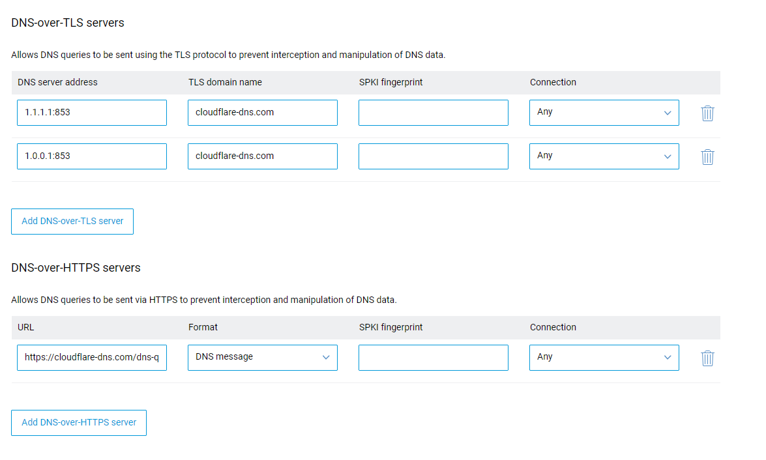Click SPKI fingerprint field for 1.0.0.1:853 server

point(434,156)
